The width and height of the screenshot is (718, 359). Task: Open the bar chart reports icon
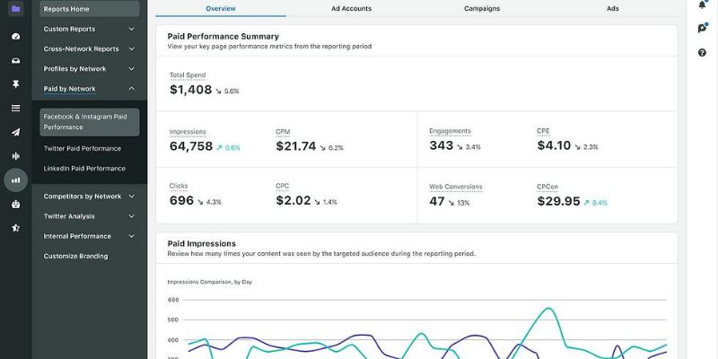click(16, 180)
